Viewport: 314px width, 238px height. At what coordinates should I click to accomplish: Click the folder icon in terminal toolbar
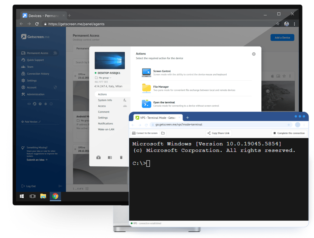pyautogui.click(x=163, y=133)
